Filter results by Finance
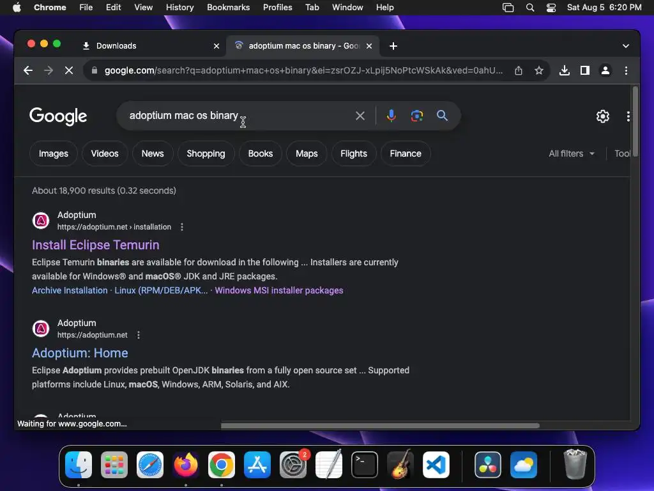654x491 pixels. (406, 153)
